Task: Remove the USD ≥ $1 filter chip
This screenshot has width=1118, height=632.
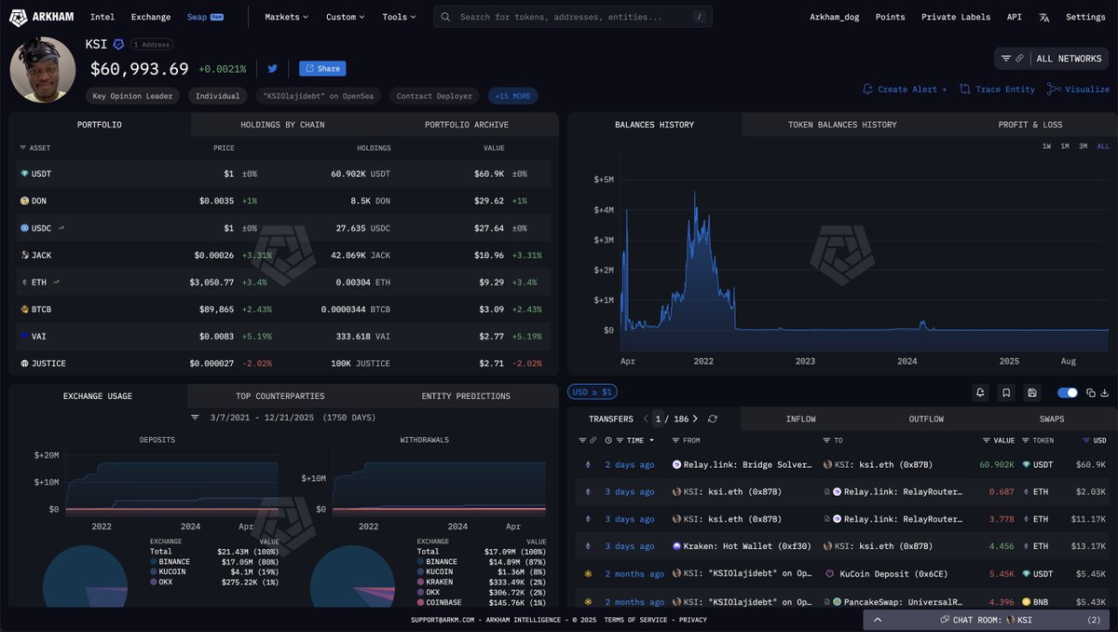Action: [592, 392]
